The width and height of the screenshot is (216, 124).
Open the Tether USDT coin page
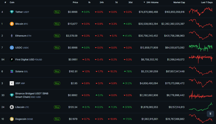coord(22,12)
